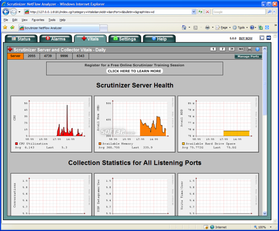
Task: Go forward with the browser Forward arrow
Action: tap(13, 12)
